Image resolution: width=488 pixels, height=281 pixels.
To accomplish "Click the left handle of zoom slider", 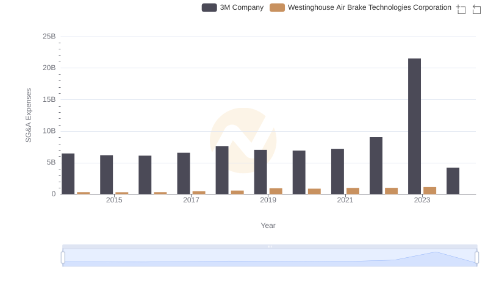I will 63,258.
